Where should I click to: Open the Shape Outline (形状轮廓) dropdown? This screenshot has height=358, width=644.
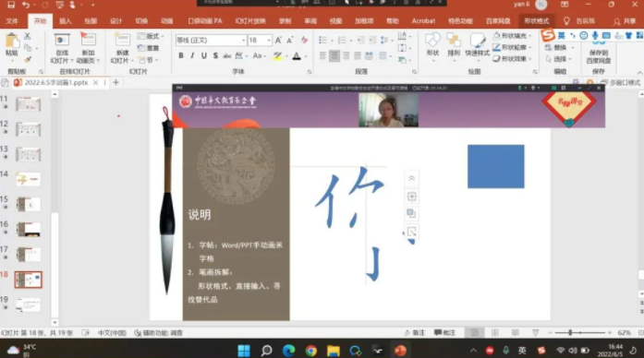(x=512, y=47)
